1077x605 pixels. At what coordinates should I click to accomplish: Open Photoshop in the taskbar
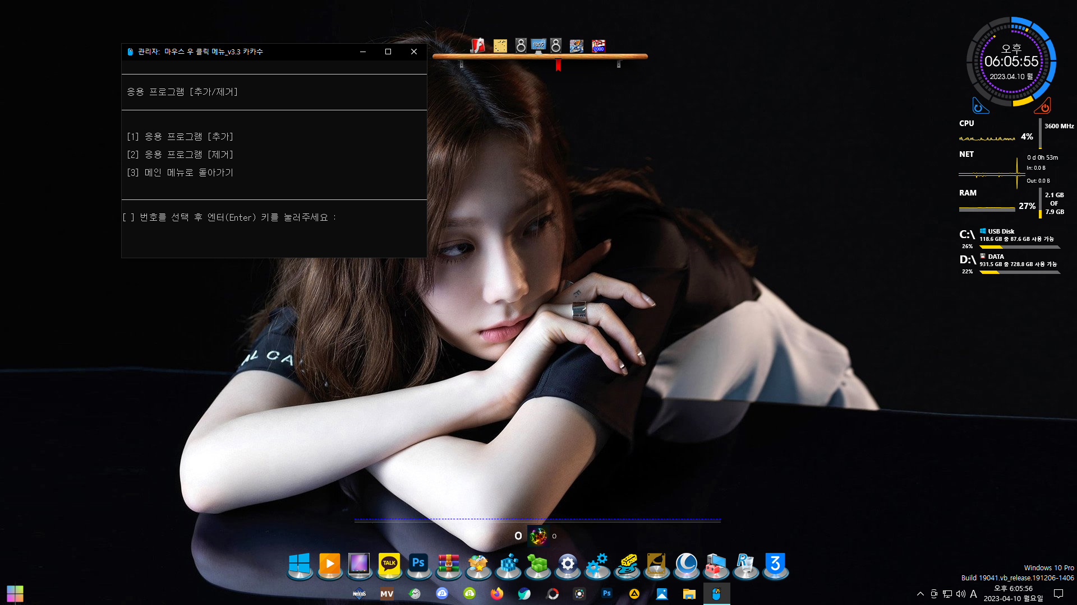(x=607, y=593)
